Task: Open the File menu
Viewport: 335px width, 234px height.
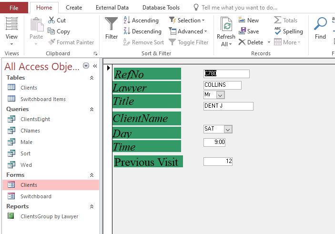Action: point(14,8)
